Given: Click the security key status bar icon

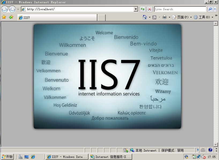Looking at the screenshot, I should tap(126, 150).
